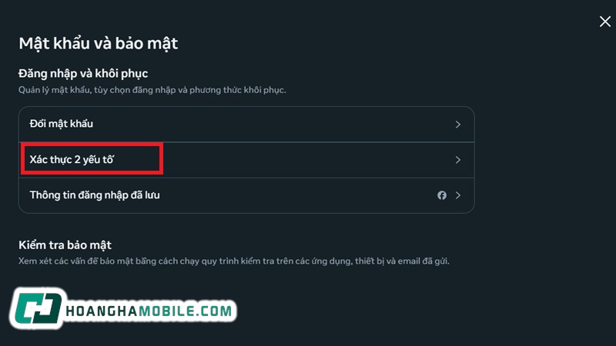Choose Xác thực 2 yếu tố

[x=75, y=160]
